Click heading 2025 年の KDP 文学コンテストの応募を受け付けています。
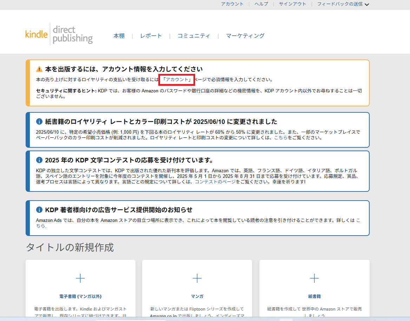This screenshot has width=410, height=321. (x=129, y=160)
